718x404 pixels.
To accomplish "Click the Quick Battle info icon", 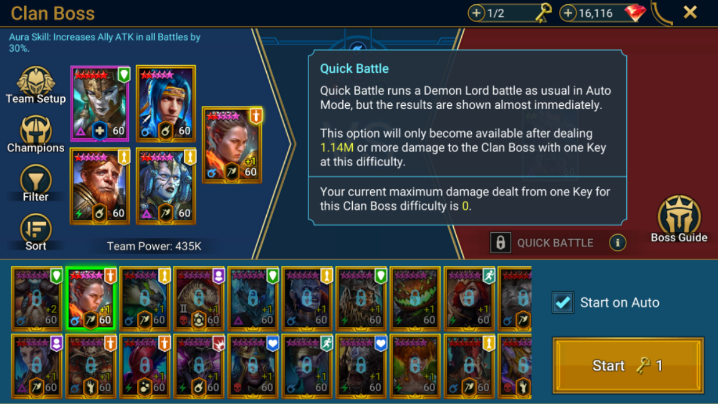I will [617, 243].
